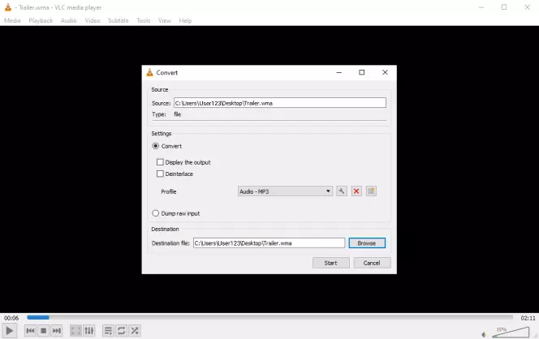Screen dimensions: 539x339
Task: Maximize the VLC main window
Action: pos(504,7)
